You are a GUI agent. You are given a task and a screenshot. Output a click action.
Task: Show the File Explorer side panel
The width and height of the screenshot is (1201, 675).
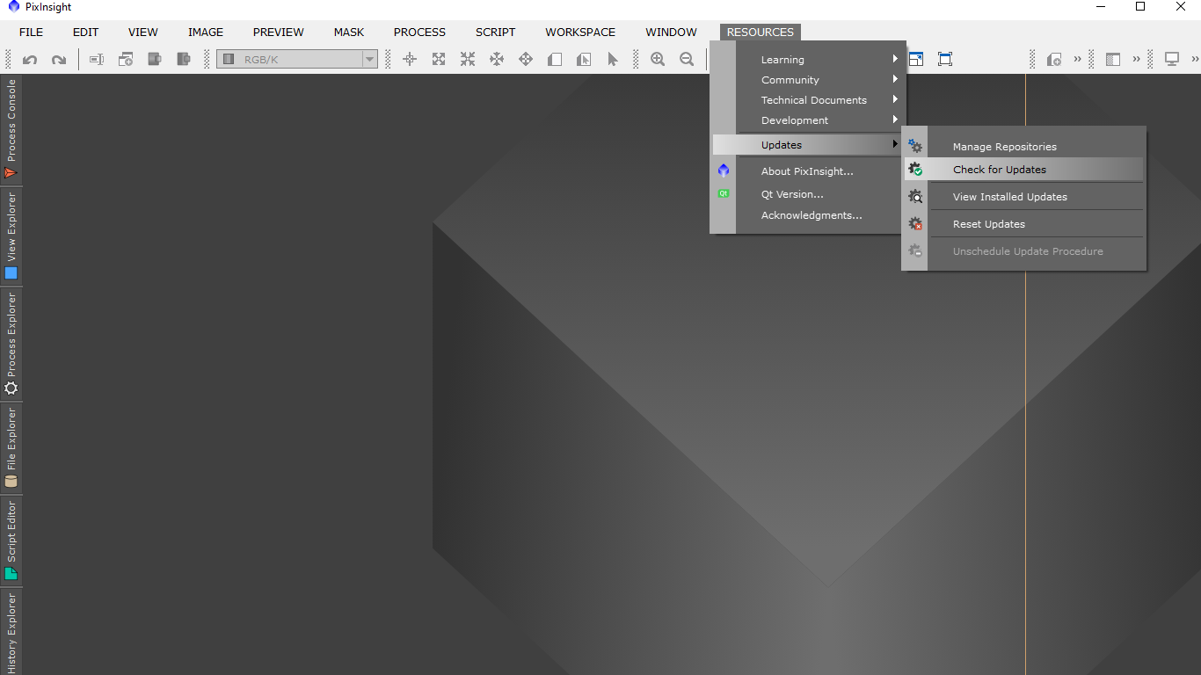pyautogui.click(x=11, y=447)
